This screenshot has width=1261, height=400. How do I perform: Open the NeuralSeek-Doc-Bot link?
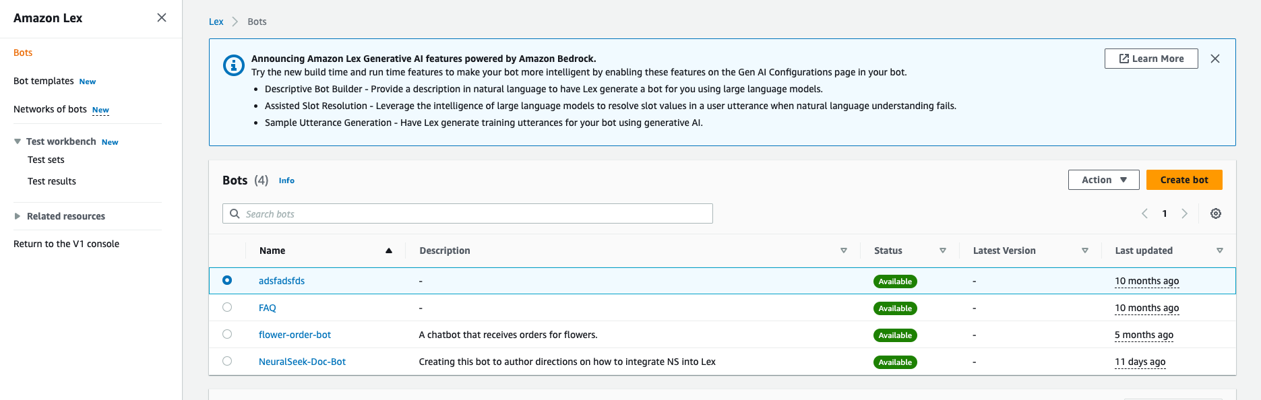[302, 362]
